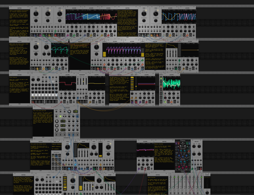The height and width of the screenshot is (195, 254).
Task: Click 'Pitch Sources' heading in notes module
Action: click(13, 77)
